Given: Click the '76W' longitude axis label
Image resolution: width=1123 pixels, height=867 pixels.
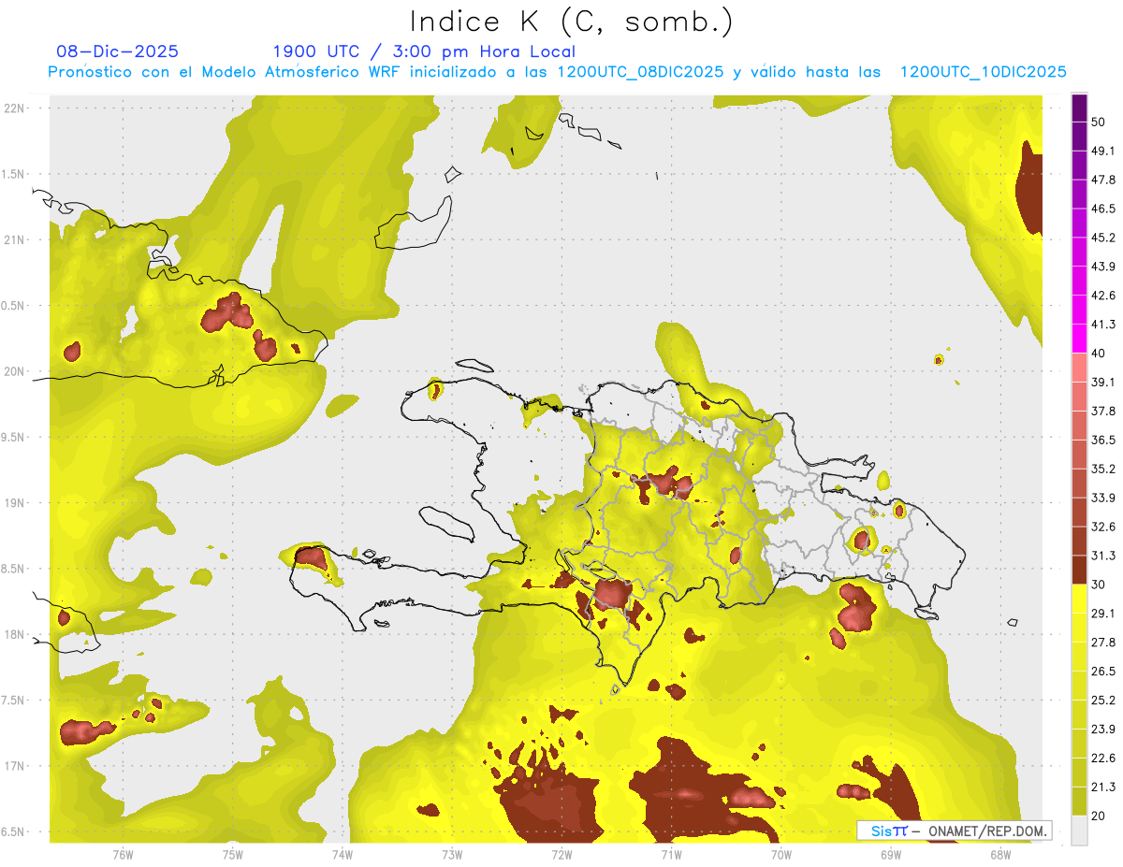Looking at the screenshot, I should (x=123, y=854).
